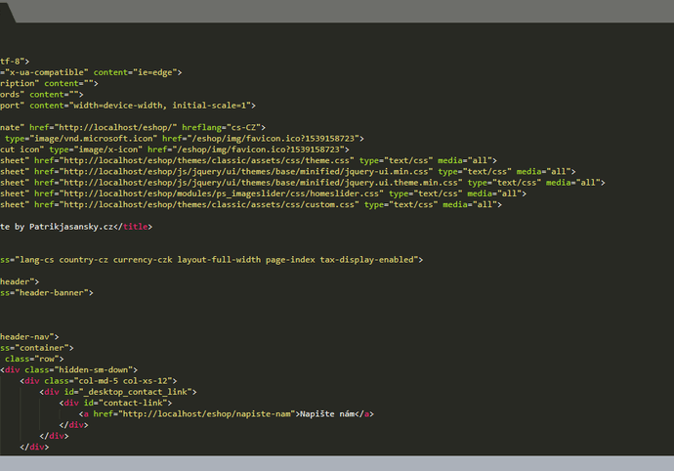Click the line ending 'ription" content="">'
The width and height of the screenshot is (674, 471).
pyautogui.click(x=49, y=83)
